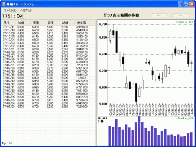Click the 出来高 column header

point(82,23)
